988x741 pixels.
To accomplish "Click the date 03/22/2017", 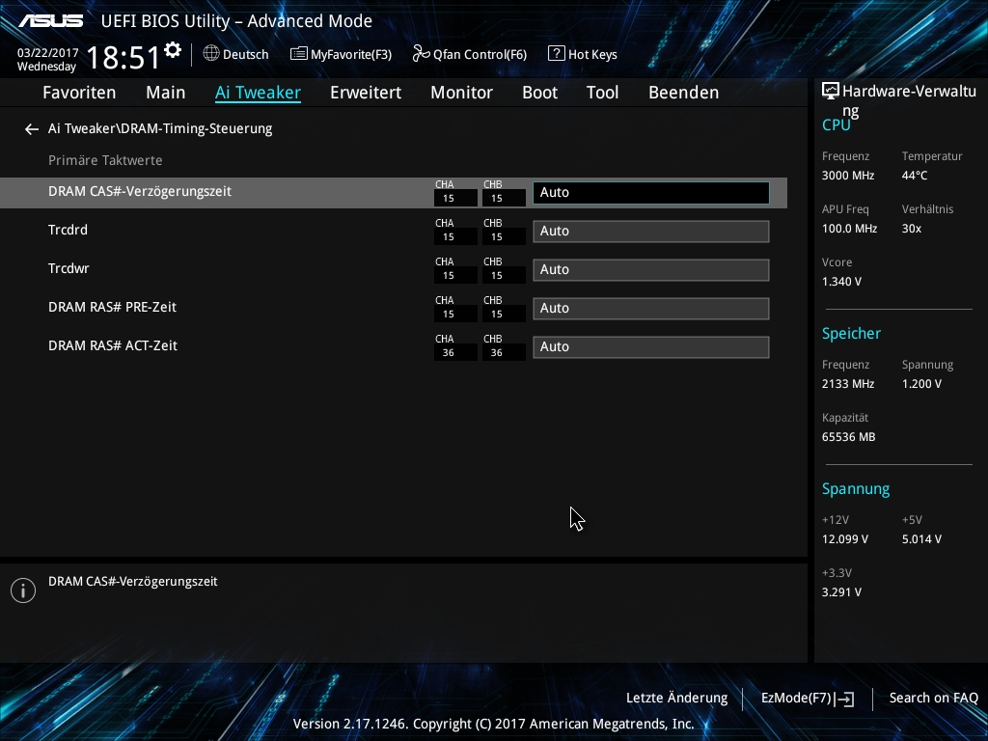I will point(48,53).
